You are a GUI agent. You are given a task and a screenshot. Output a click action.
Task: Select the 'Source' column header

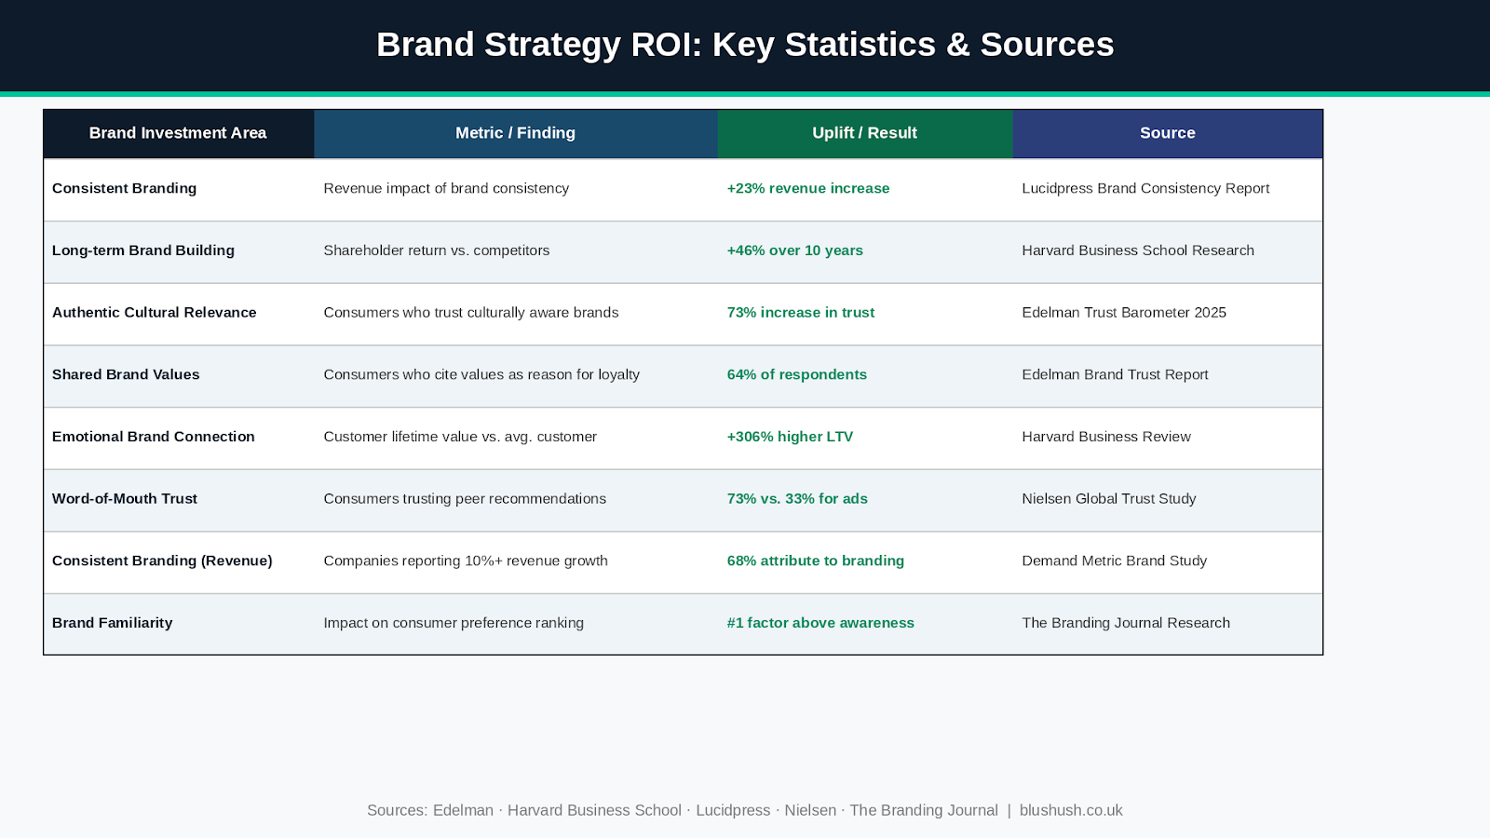[x=1167, y=133]
